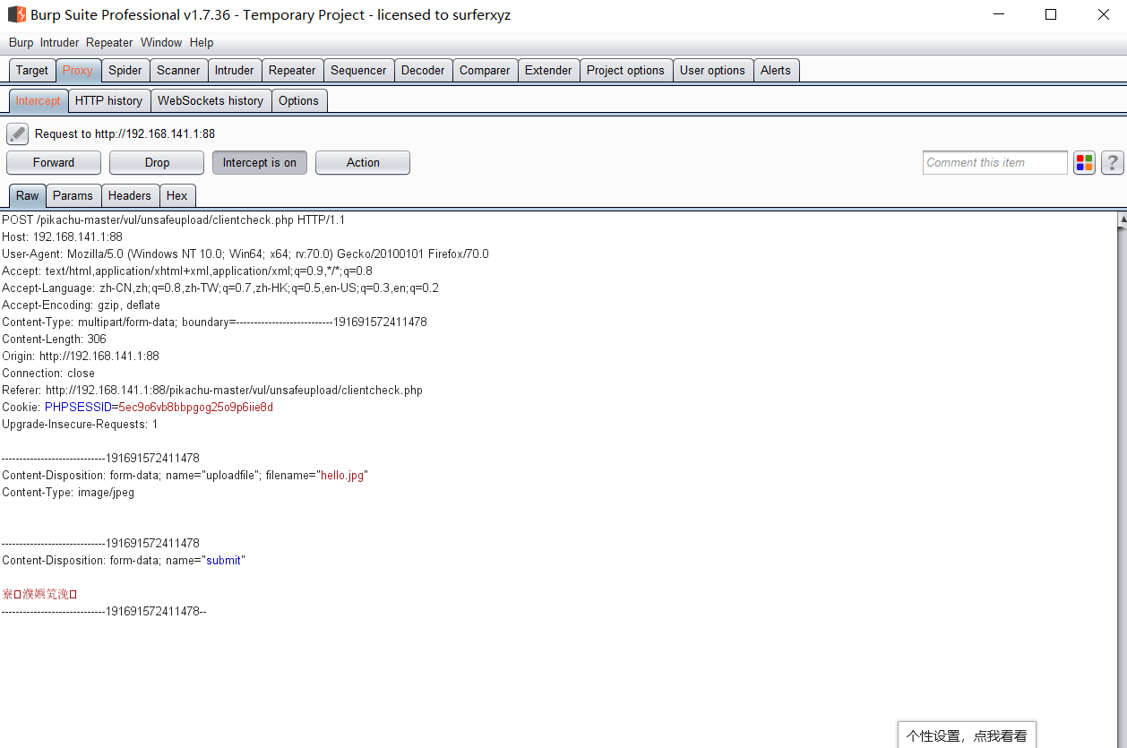The height and width of the screenshot is (748, 1127).
Task: Open the User options tab
Action: [712, 70]
